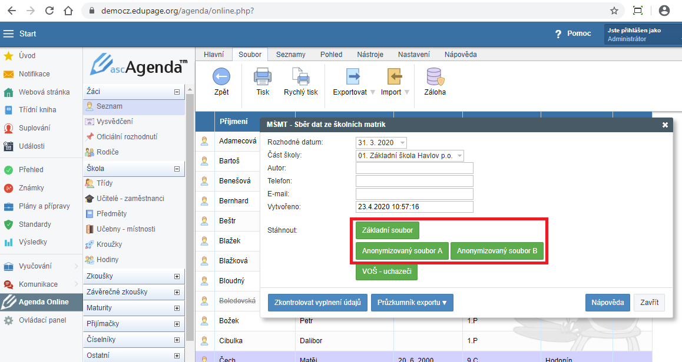Open the Rozhodné datum dropdown
Image resolution: width=682 pixels, height=362 pixels.
tap(403, 142)
